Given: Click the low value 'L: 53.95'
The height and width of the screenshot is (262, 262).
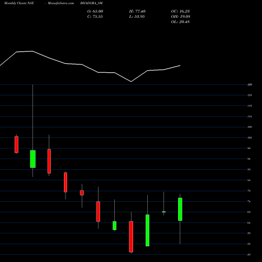Looking at the screenshot, I should [x=137, y=17].
